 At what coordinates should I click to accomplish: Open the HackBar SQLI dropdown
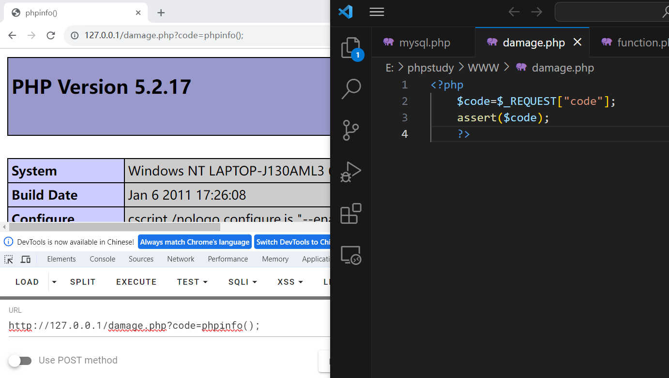[243, 282]
